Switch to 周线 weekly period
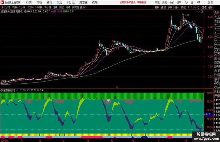Screen dimensions: 220x142 point(61,7)
